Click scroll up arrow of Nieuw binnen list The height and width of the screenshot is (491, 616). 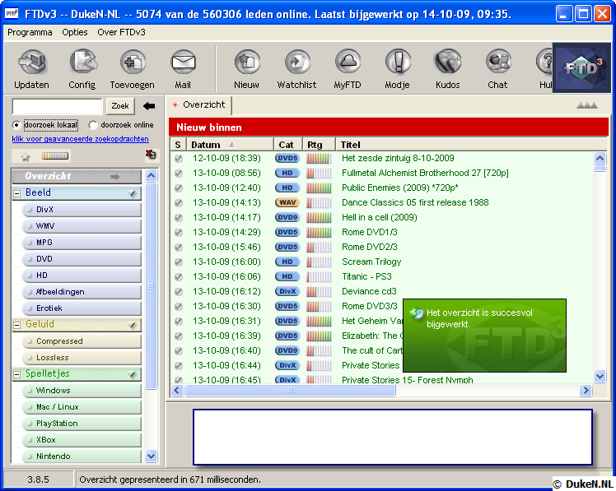point(600,159)
